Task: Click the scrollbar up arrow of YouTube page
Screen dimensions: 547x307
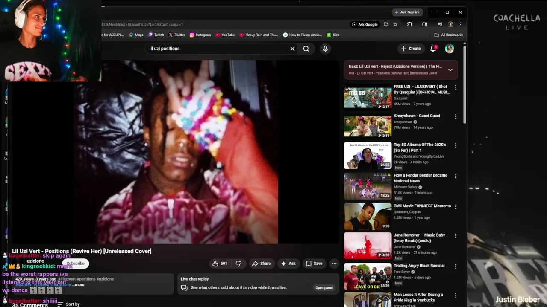Action: pyautogui.click(x=465, y=43)
